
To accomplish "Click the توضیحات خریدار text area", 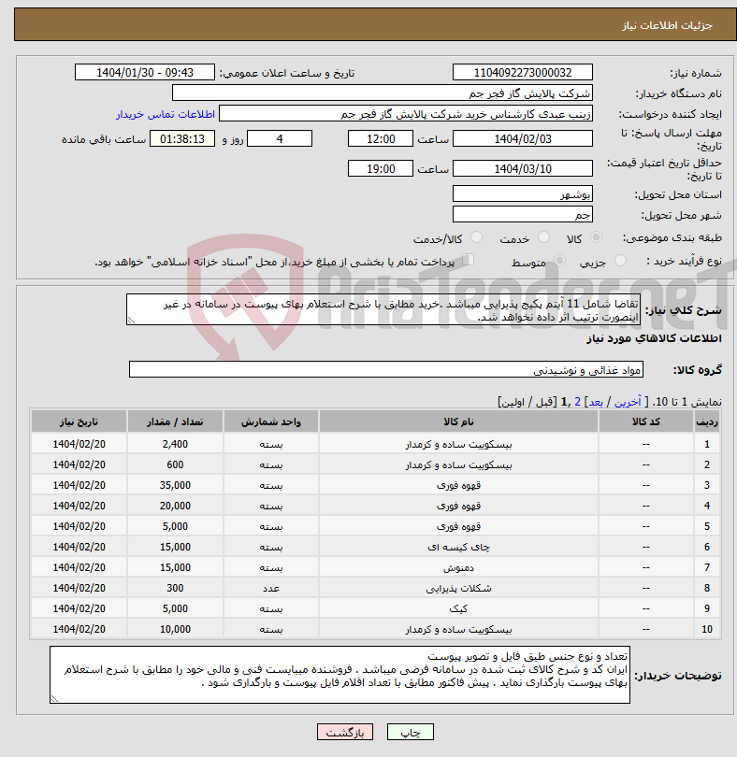I will point(340,675).
